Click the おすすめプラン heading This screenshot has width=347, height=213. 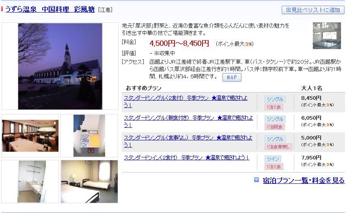tap(144, 88)
